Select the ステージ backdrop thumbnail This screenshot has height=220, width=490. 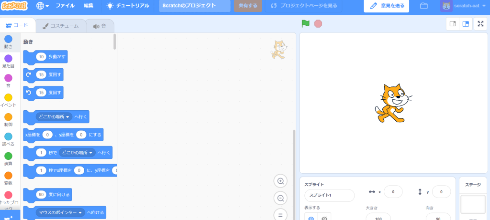click(473, 204)
